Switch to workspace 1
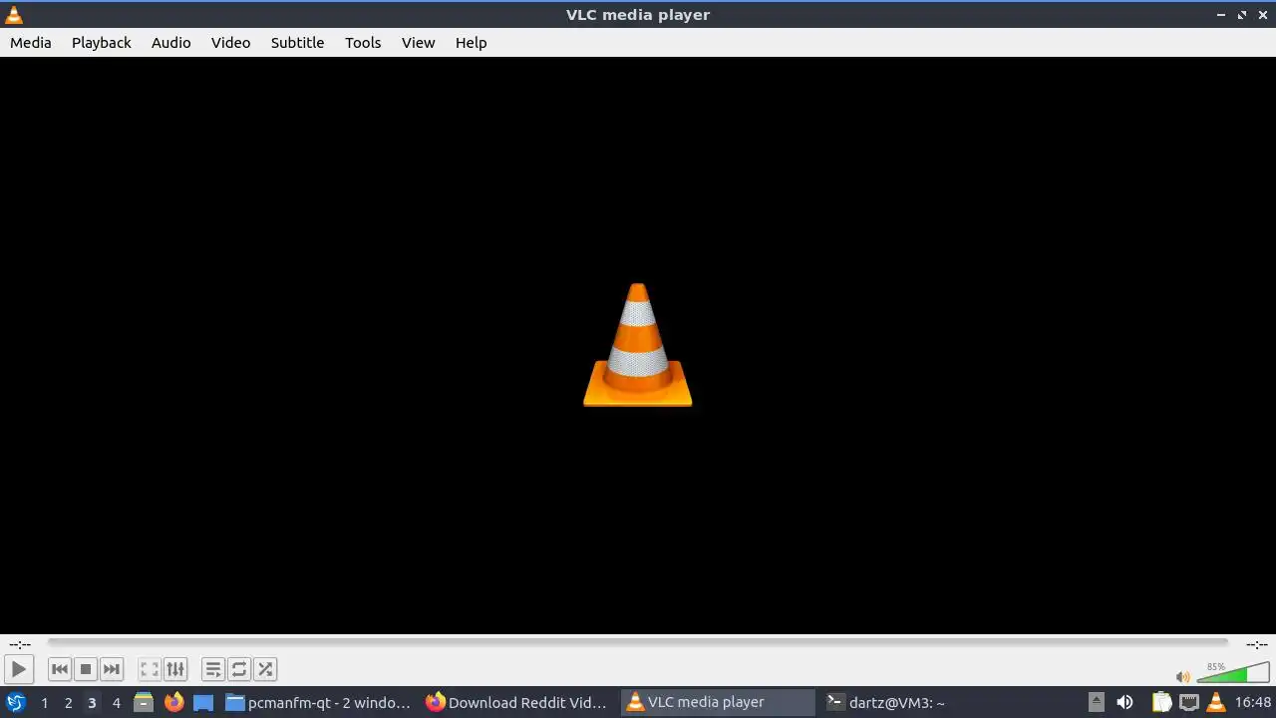The width and height of the screenshot is (1276, 718). point(44,702)
